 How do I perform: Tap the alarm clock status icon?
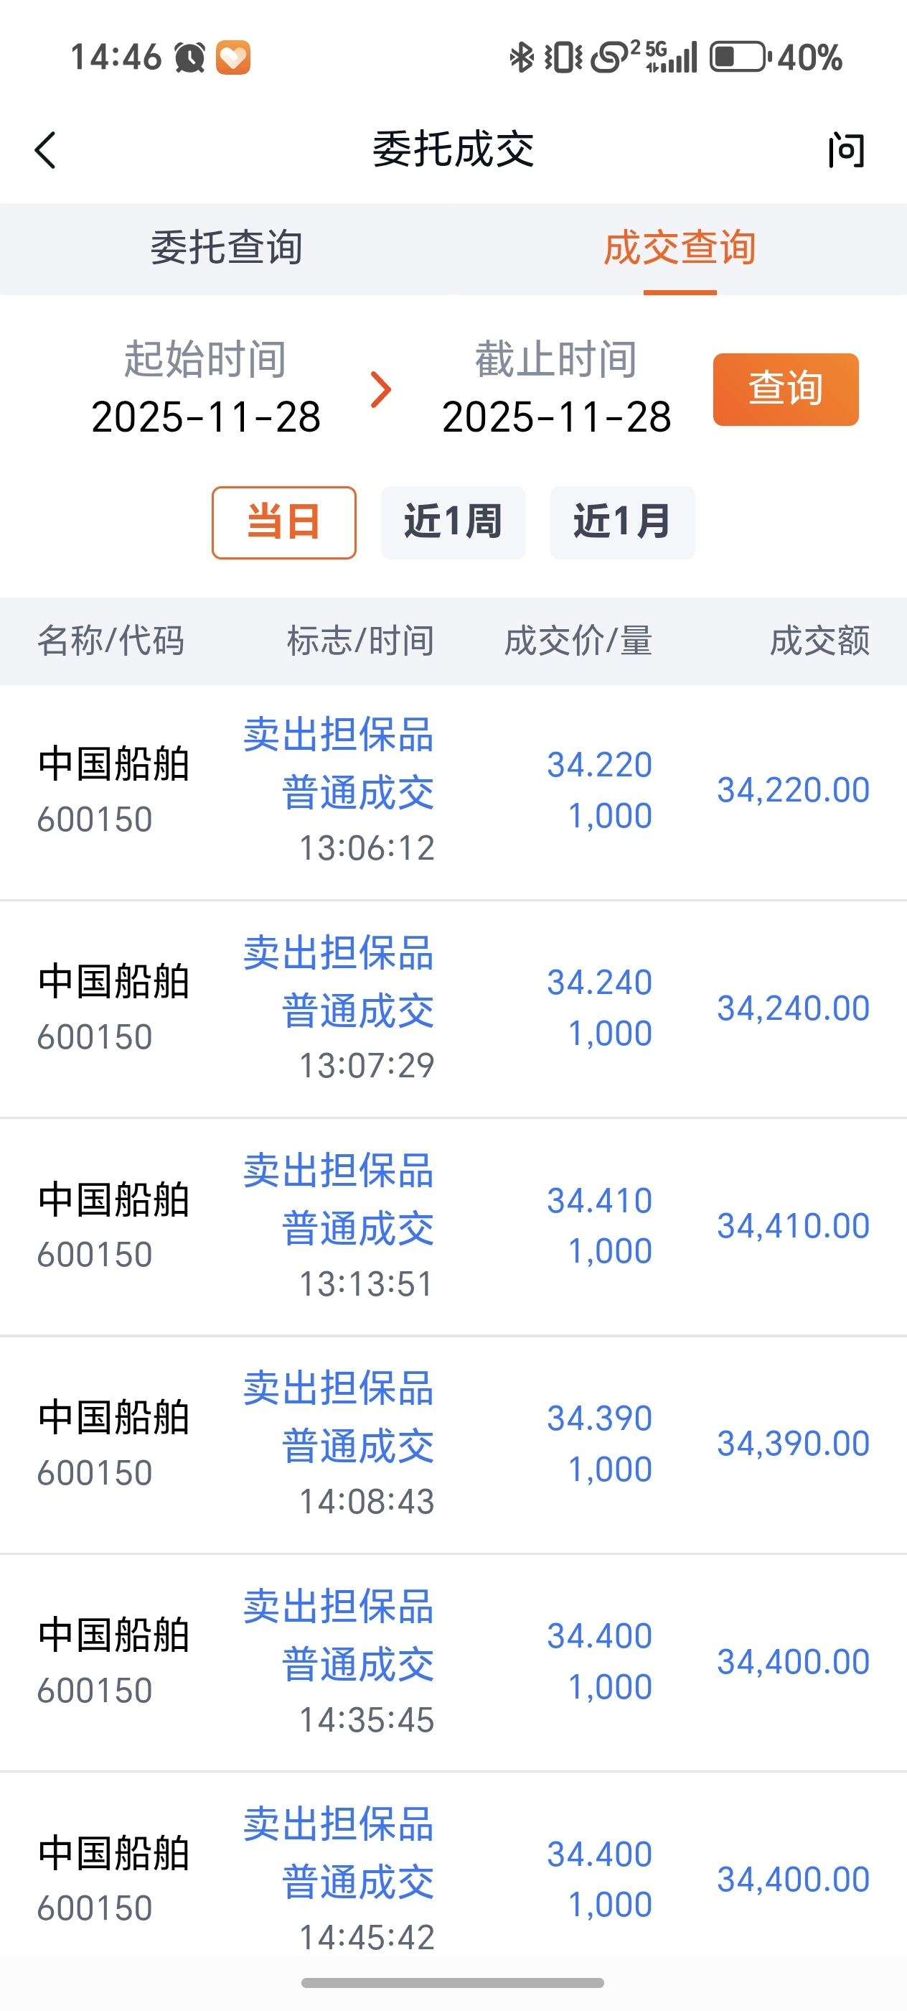coord(189,57)
